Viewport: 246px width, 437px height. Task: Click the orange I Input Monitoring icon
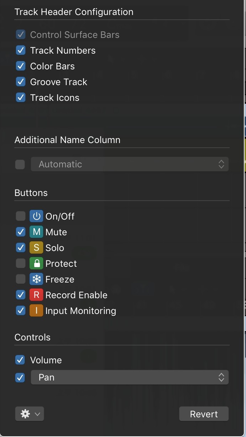pyautogui.click(x=36, y=311)
